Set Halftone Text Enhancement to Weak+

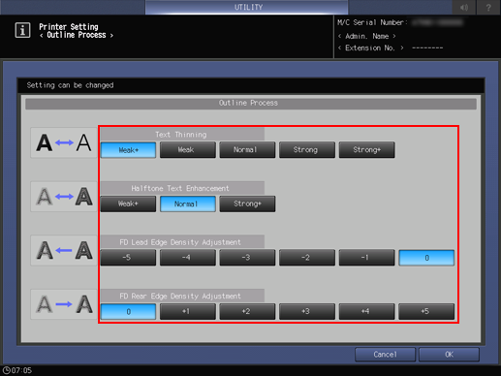click(128, 204)
